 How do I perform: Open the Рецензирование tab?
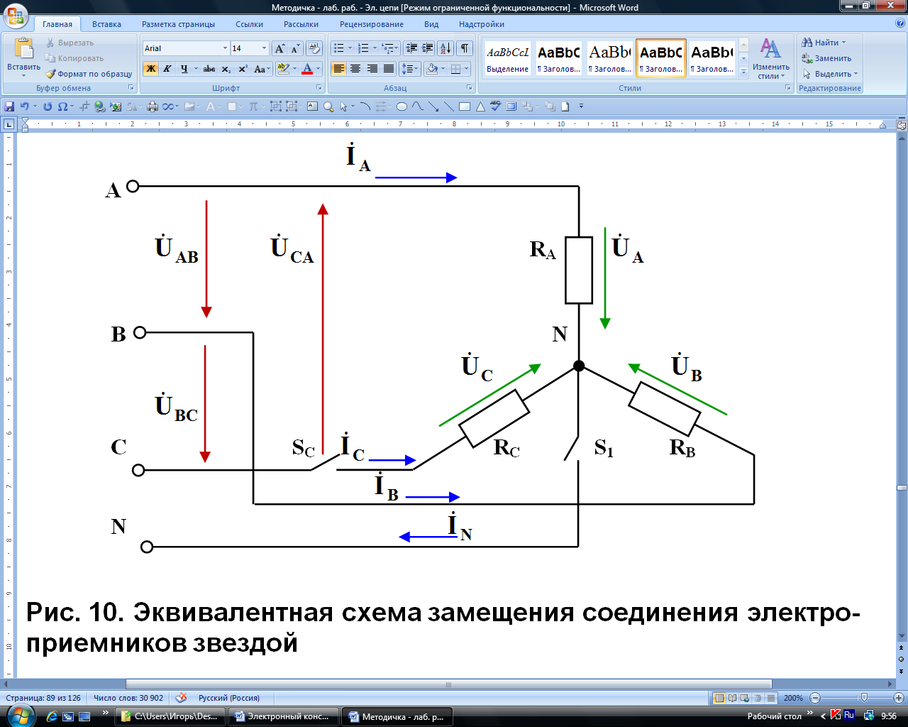click(x=372, y=24)
